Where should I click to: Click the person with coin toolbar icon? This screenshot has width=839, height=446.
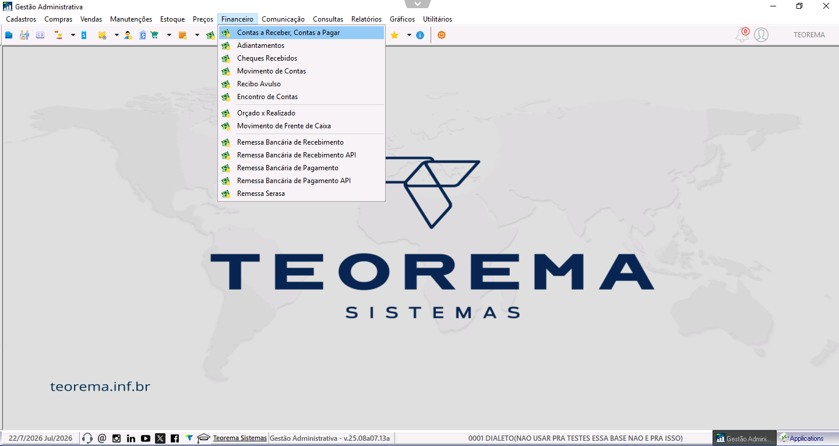[x=128, y=35]
